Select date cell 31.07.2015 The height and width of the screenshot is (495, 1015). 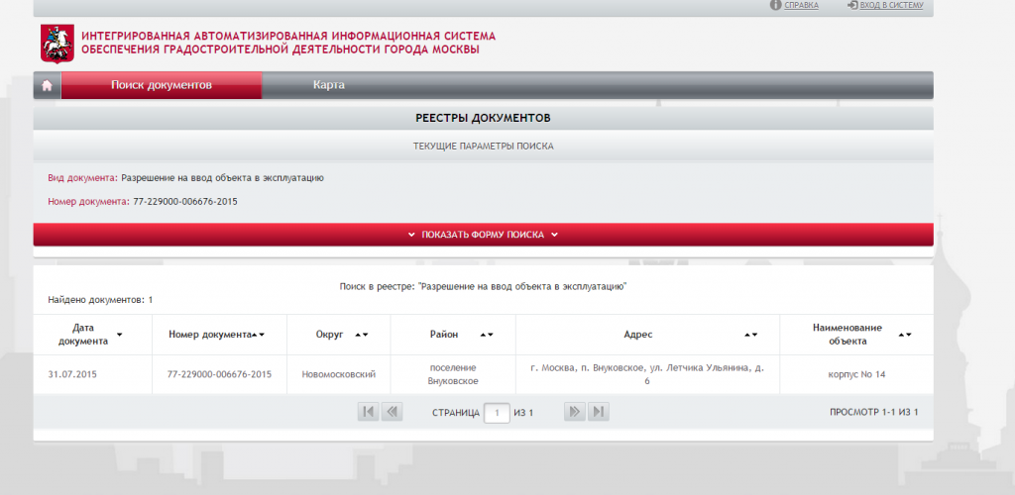click(71, 374)
